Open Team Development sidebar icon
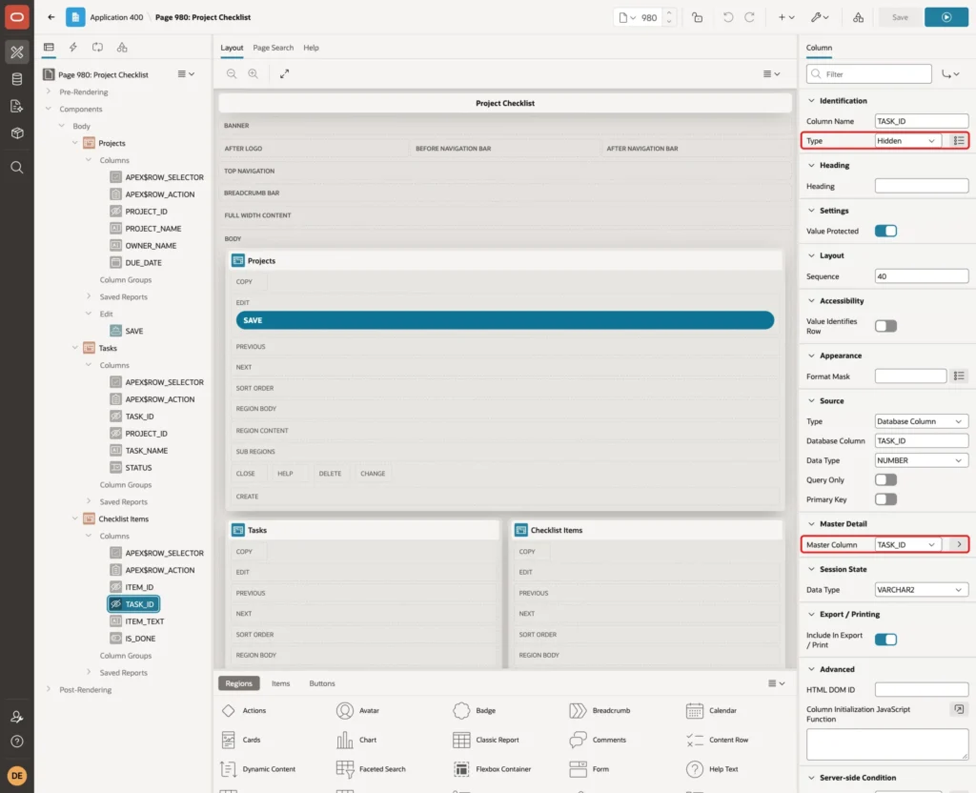 [17, 106]
